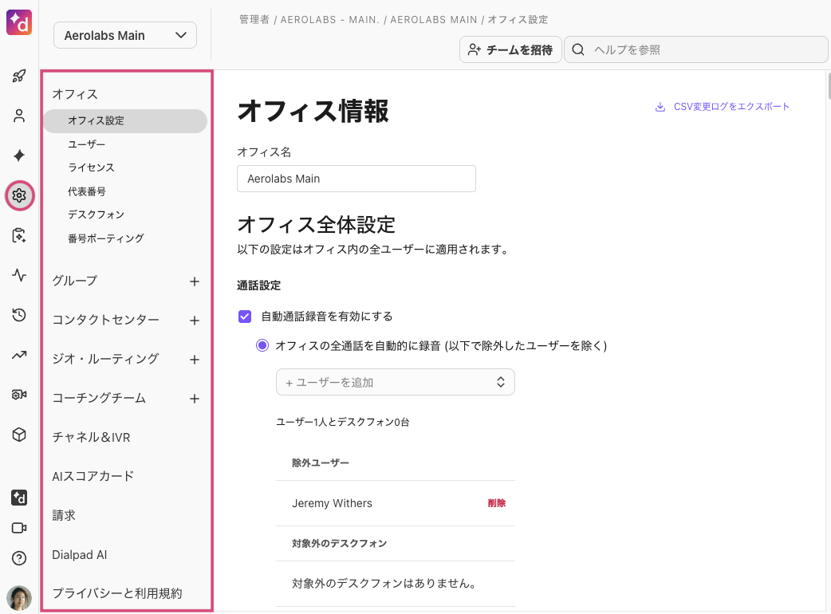Click the video camera icon in sidebar

click(x=19, y=528)
